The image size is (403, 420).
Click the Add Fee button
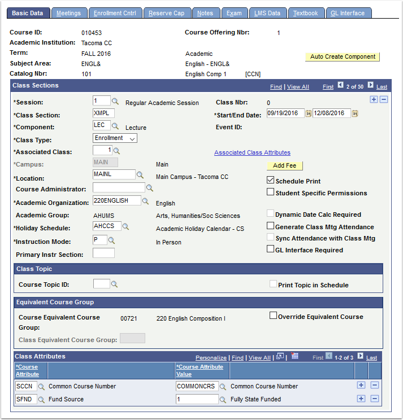click(284, 166)
